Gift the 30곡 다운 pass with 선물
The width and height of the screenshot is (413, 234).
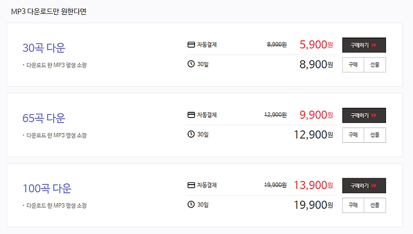(x=375, y=65)
